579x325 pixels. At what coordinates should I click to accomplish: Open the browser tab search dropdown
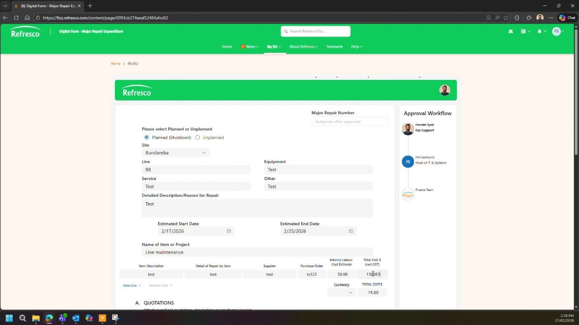pos(5,6)
